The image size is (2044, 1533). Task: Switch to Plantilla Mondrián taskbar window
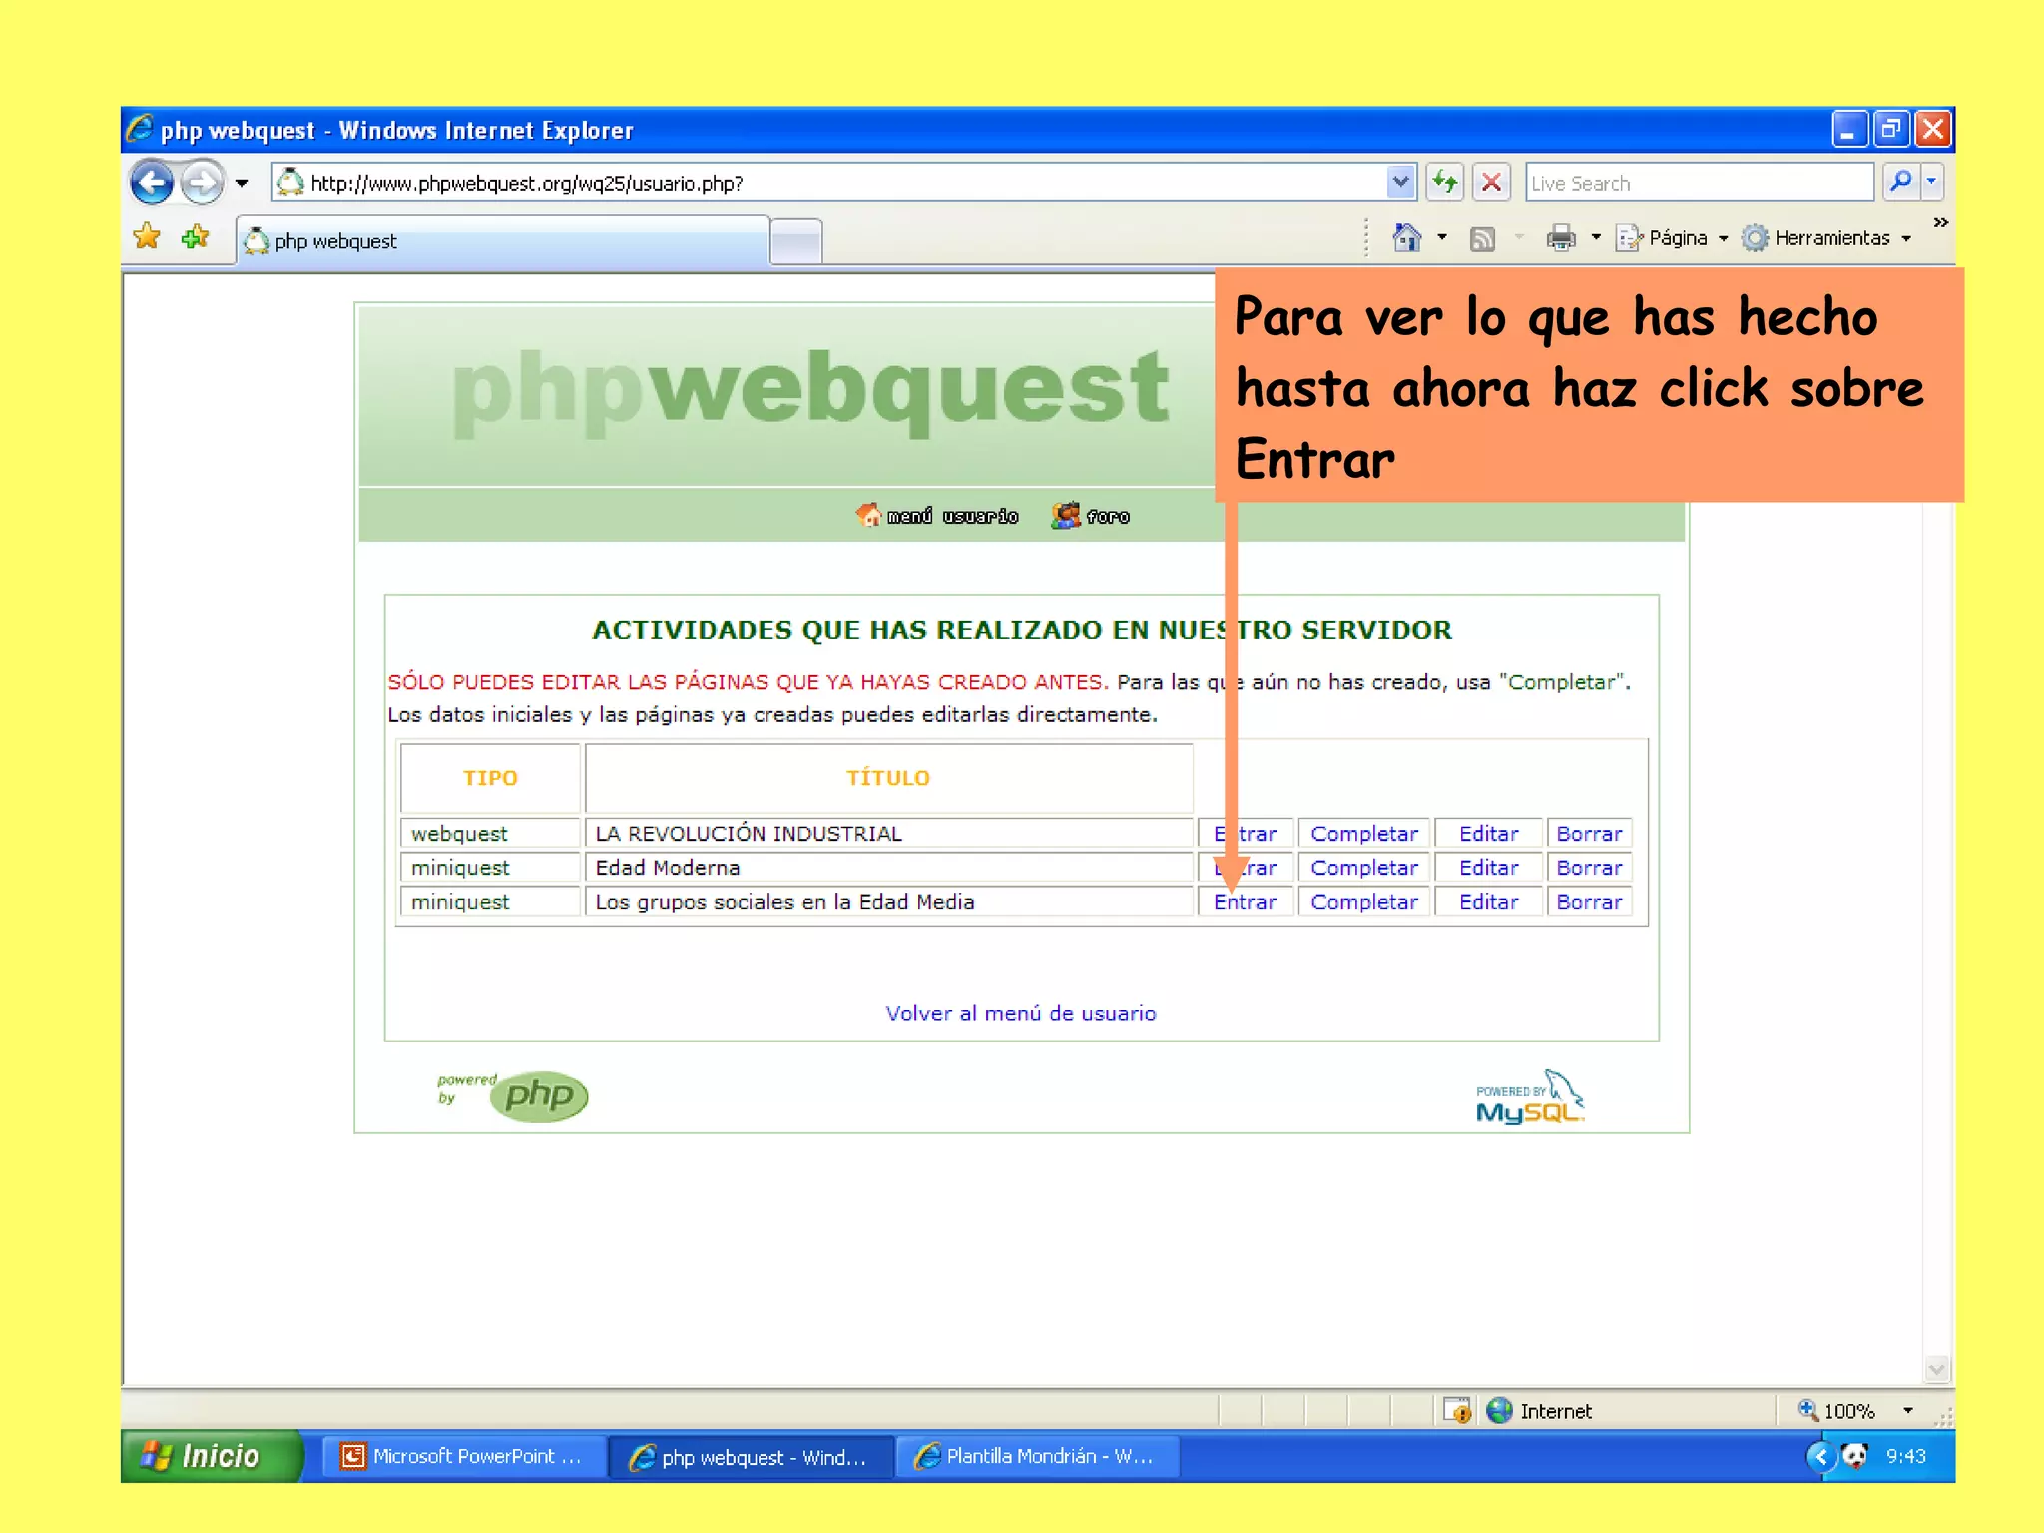pos(1038,1456)
